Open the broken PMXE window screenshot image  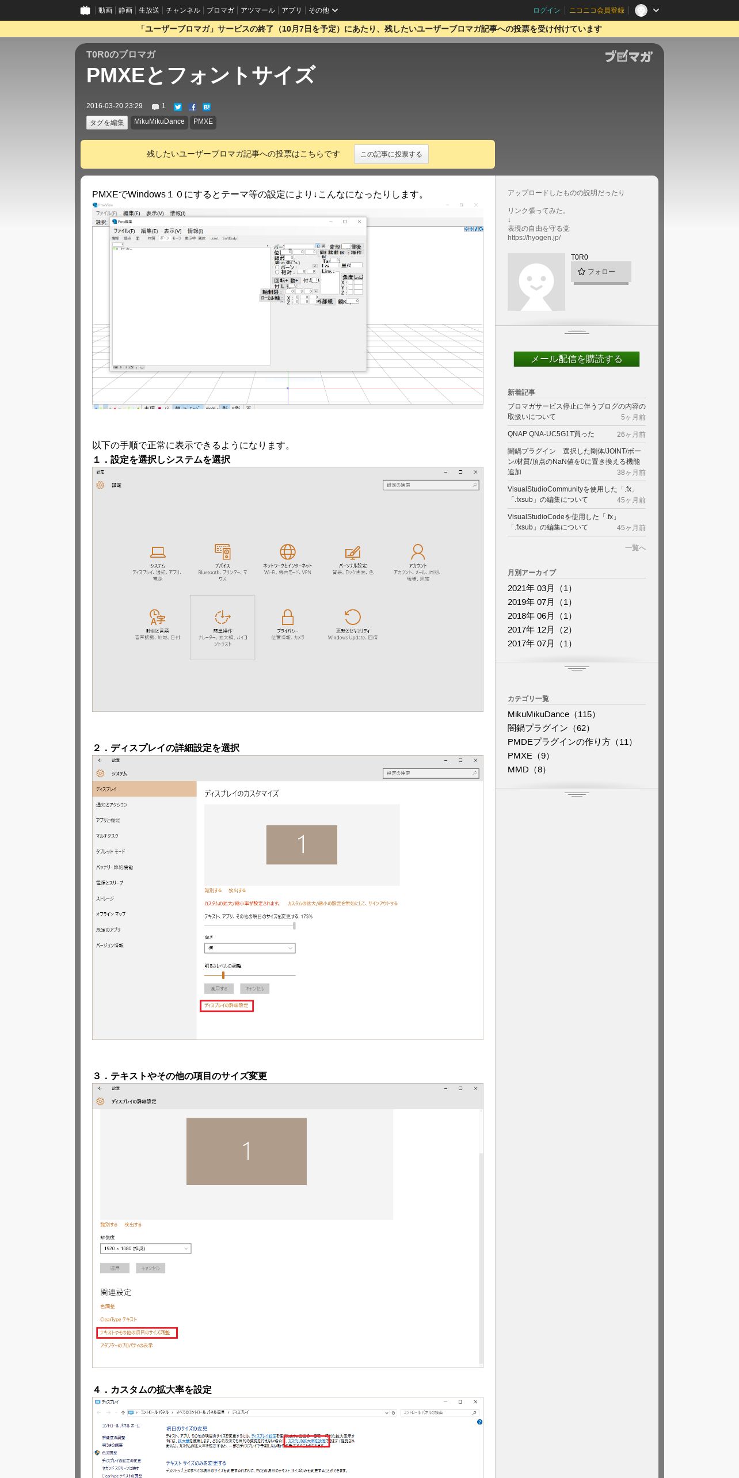(288, 305)
